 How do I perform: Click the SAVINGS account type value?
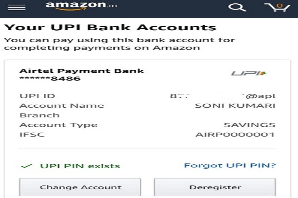click(x=250, y=125)
